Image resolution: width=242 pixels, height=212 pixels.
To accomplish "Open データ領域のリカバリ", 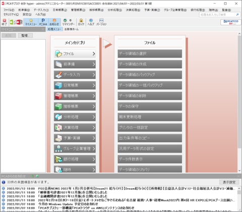I will point(150,169).
